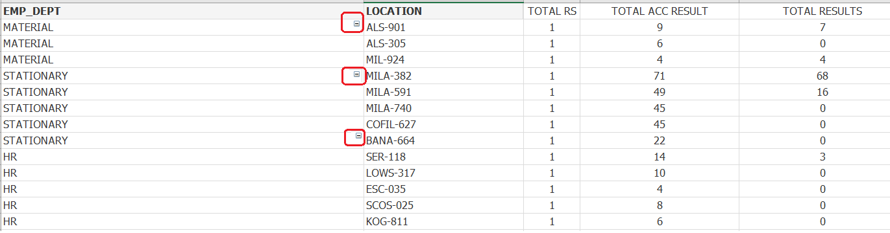Select STATIONARY in the MILA-382 row
This screenshot has height=233, width=890.
click(x=182, y=76)
